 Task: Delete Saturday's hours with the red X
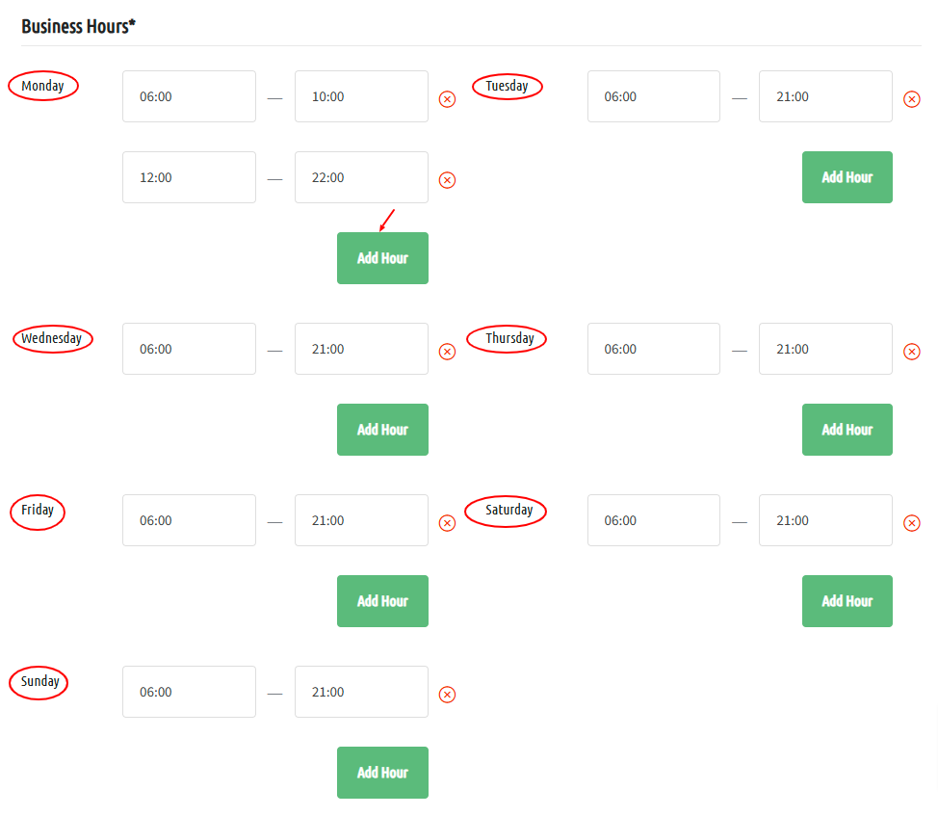[911, 523]
